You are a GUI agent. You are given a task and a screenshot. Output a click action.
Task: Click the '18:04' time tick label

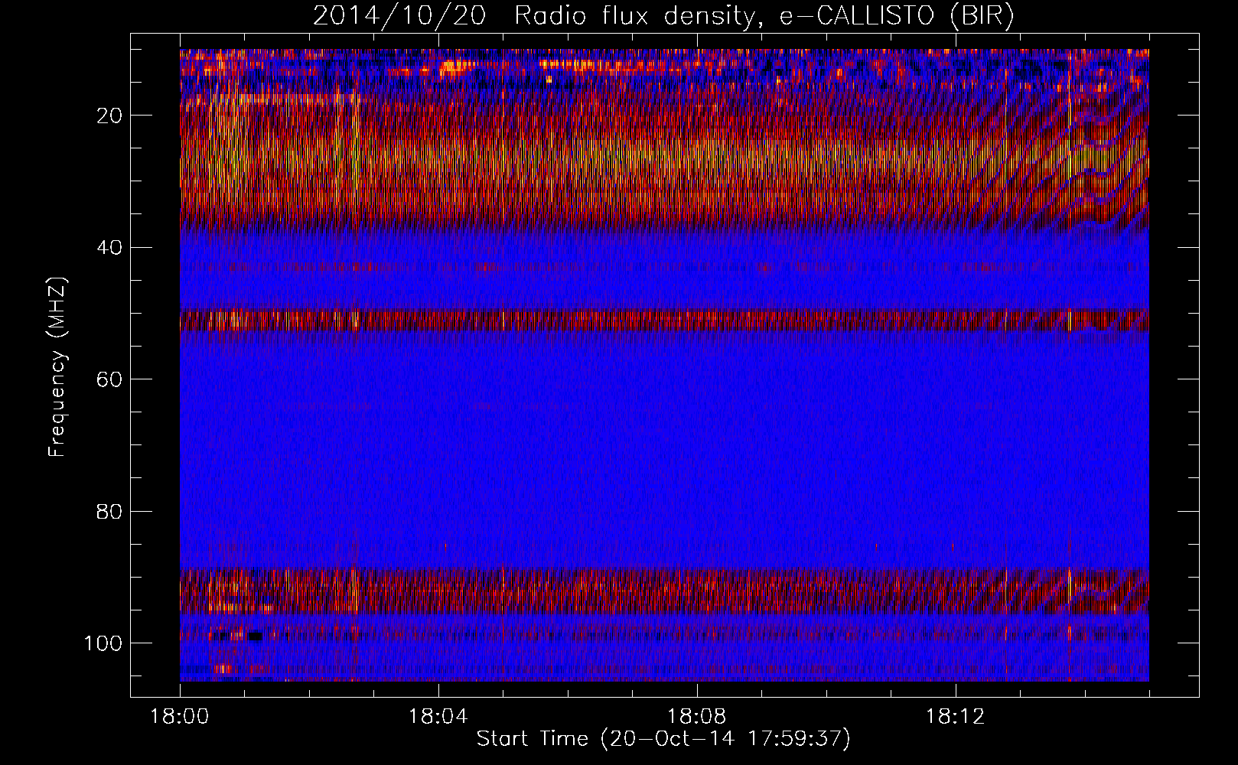tap(438, 717)
